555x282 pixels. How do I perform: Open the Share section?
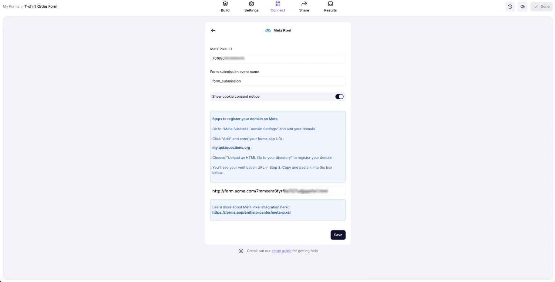304,7
